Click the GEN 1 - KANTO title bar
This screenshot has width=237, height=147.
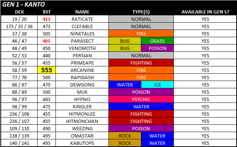tap(118, 5)
